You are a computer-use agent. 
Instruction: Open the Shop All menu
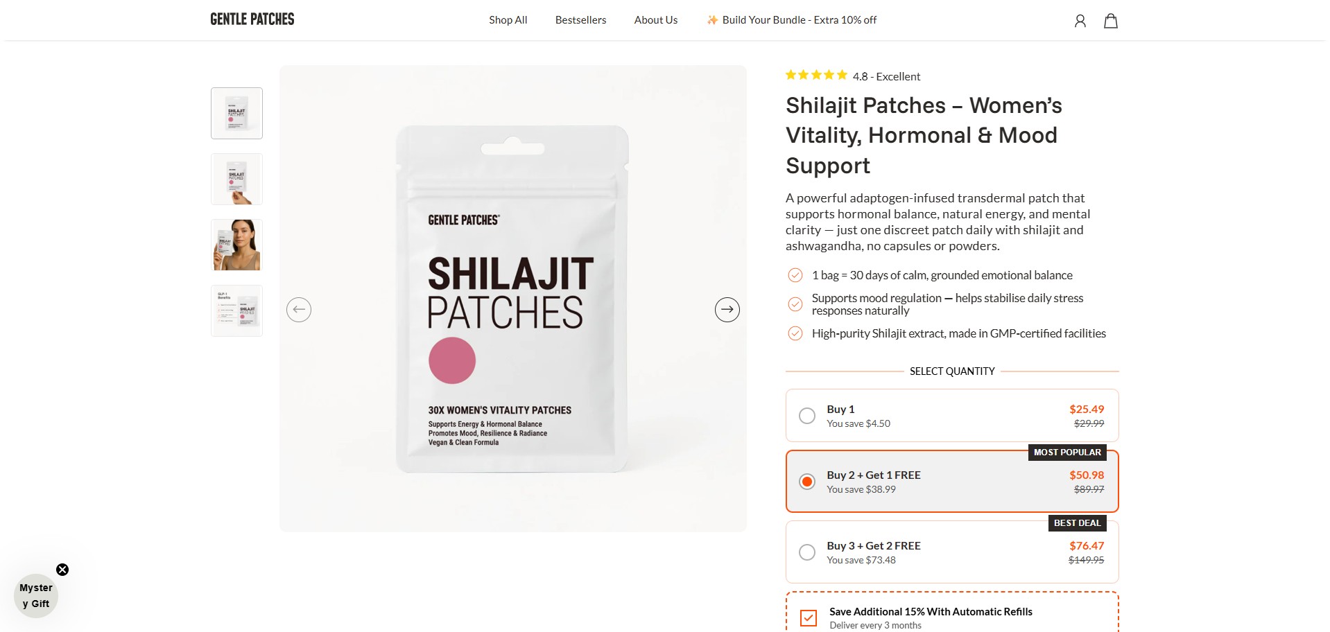(508, 20)
